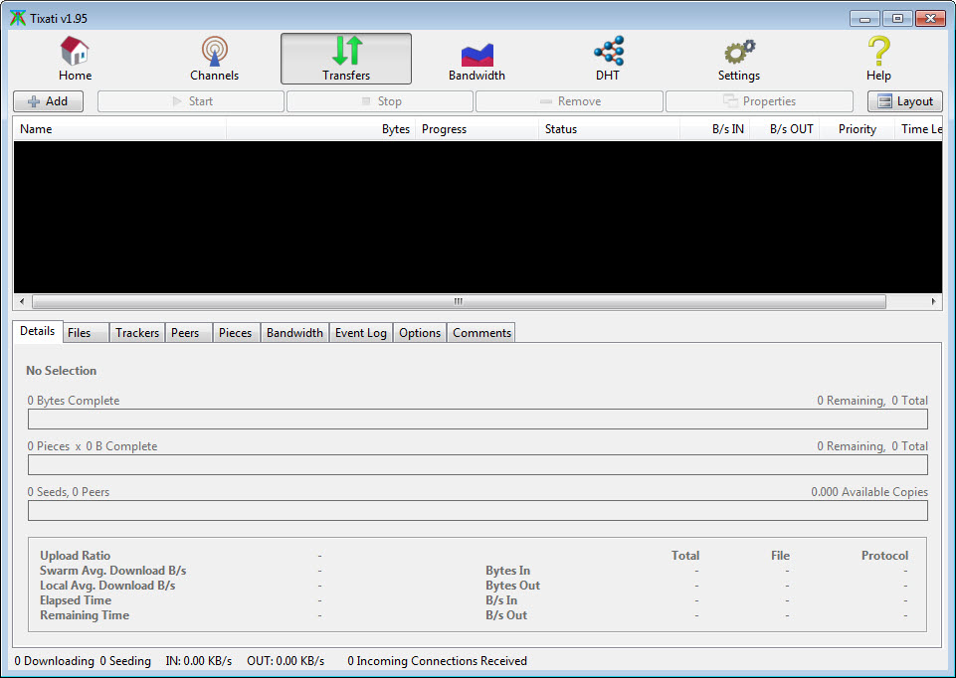Open the Home section
The width and height of the screenshot is (956, 678).
tap(75, 59)
